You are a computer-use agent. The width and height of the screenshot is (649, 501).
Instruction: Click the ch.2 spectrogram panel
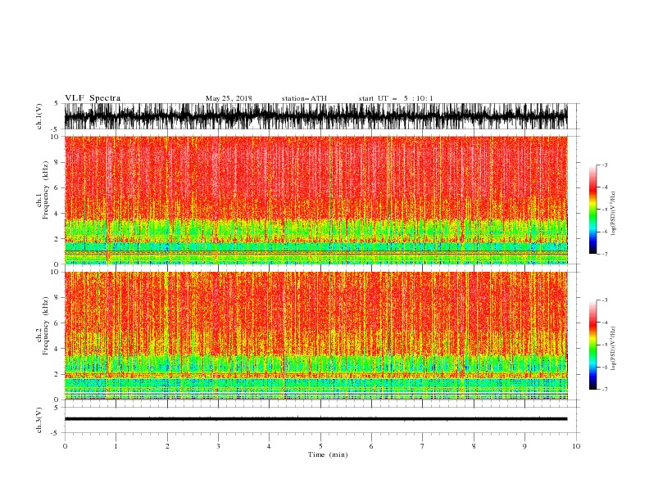[x=316, y=336]
